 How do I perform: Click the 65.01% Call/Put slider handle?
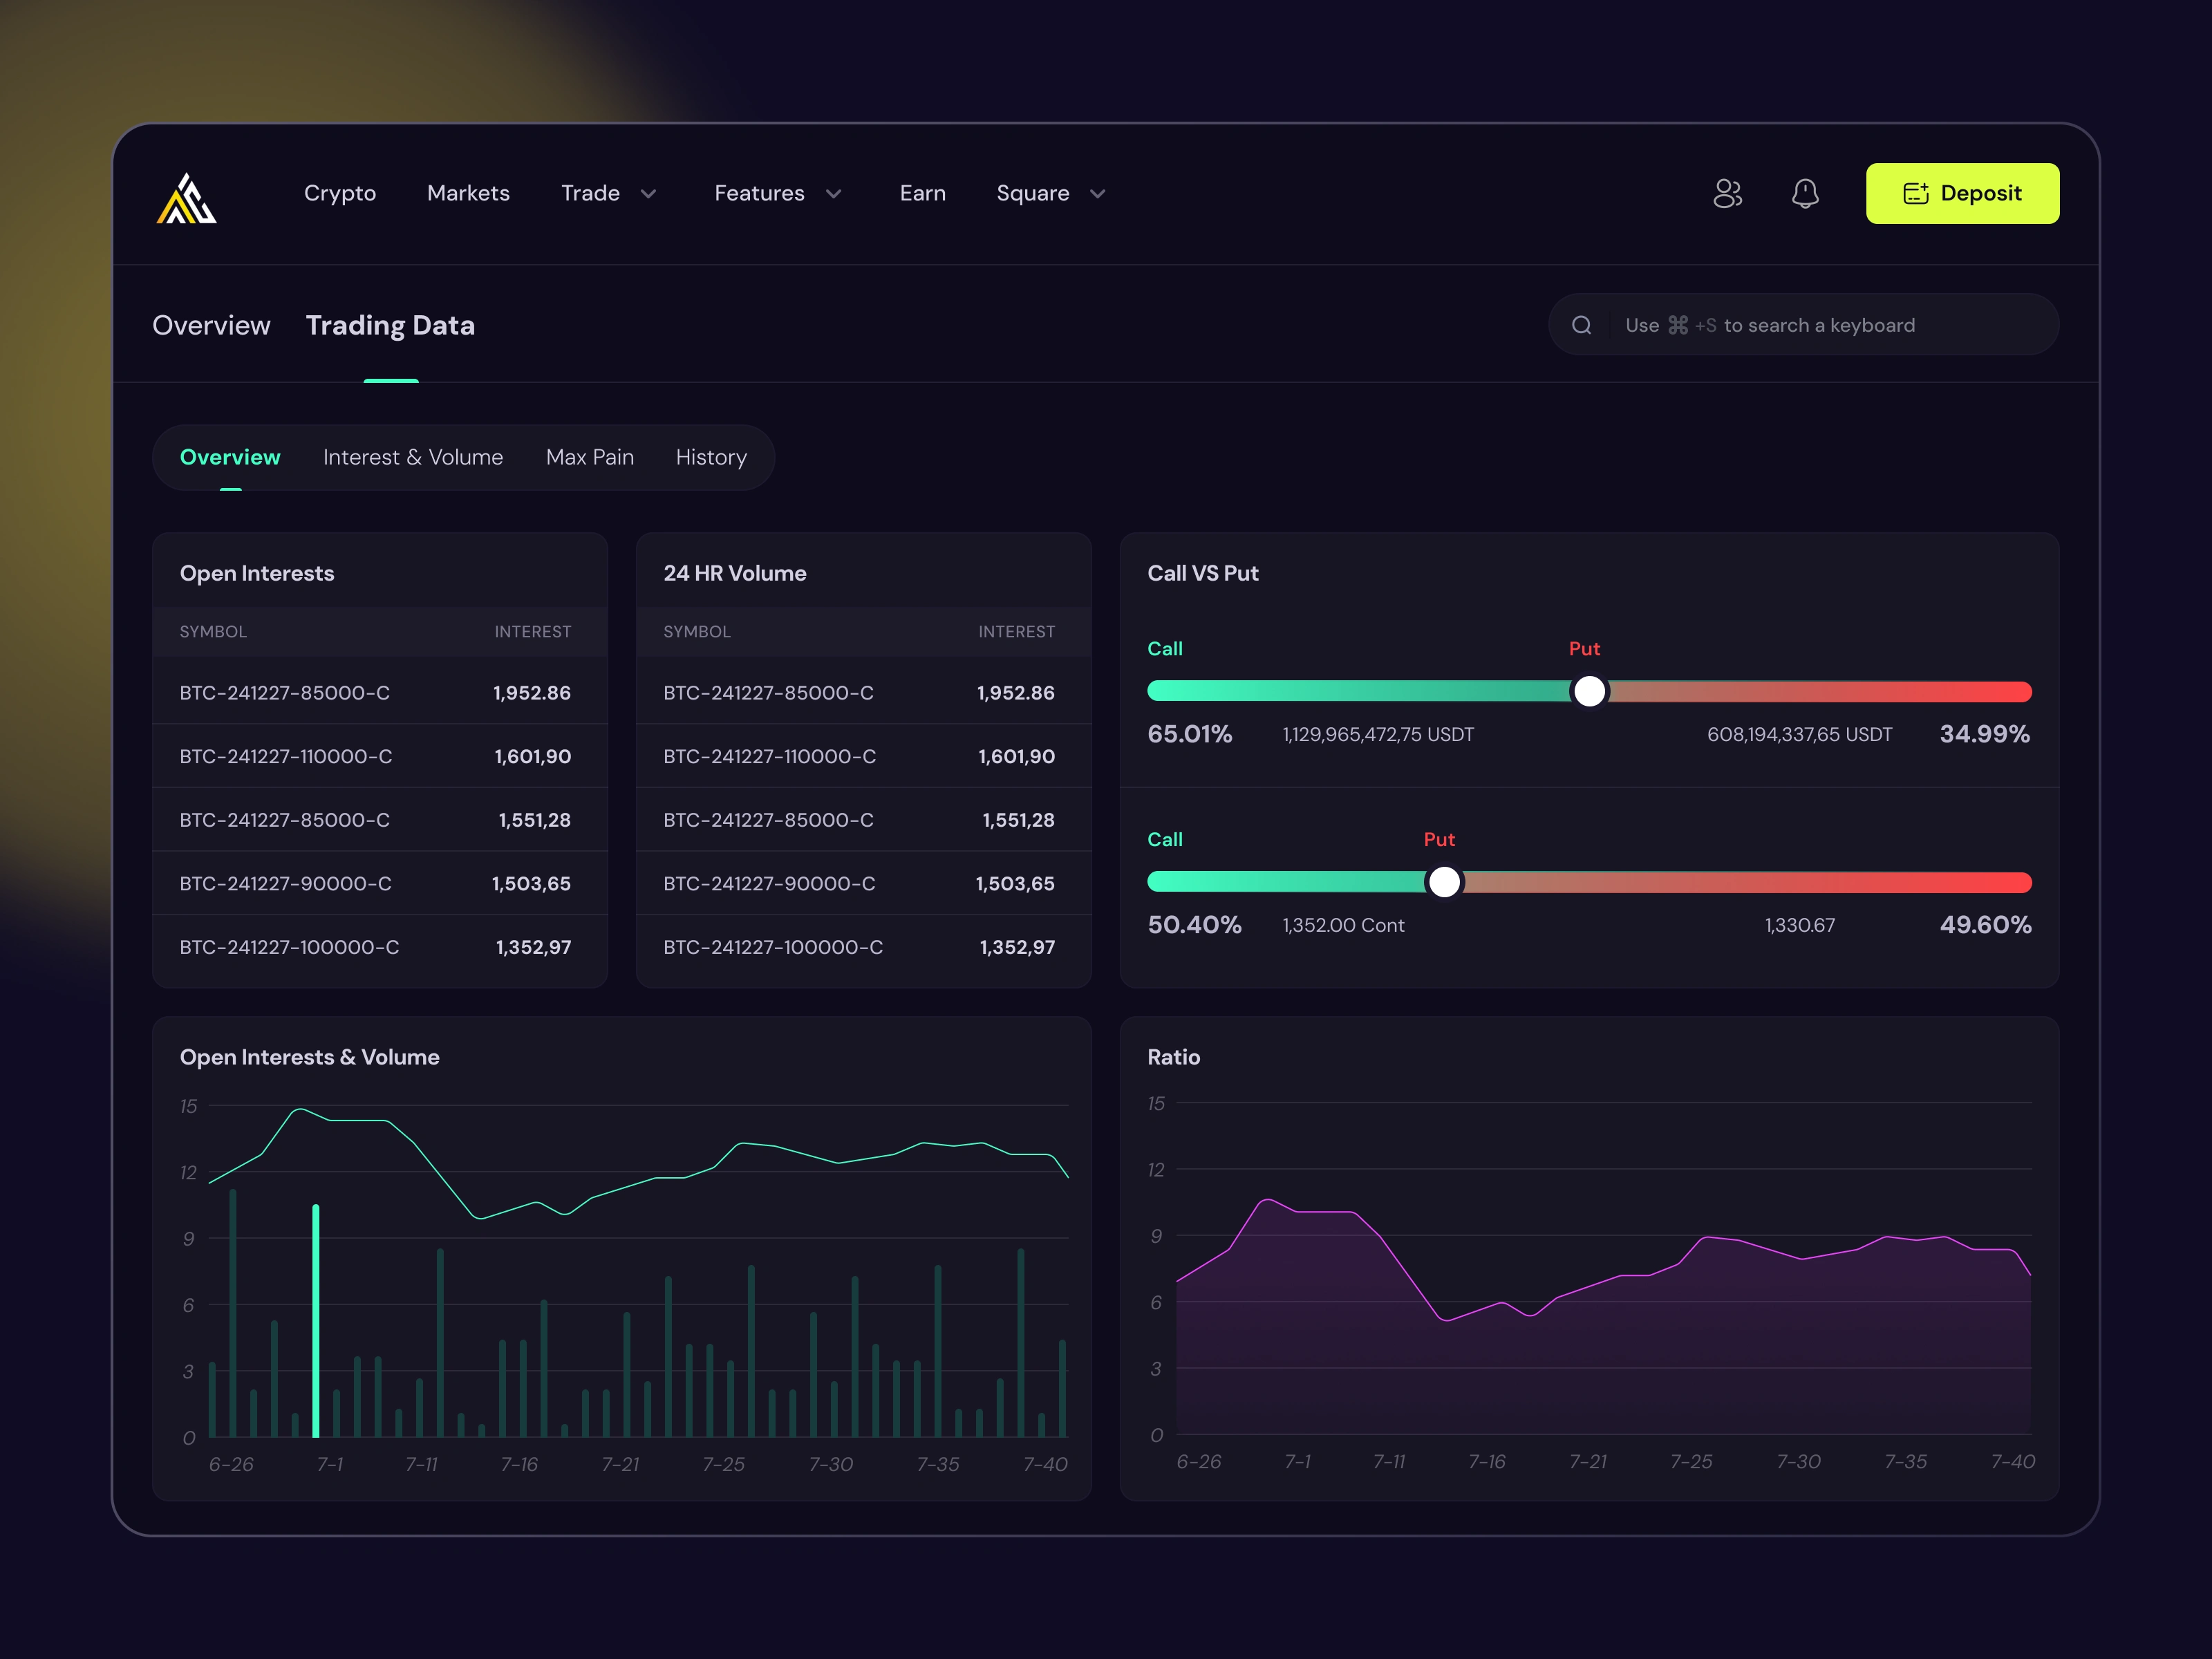1589,691
